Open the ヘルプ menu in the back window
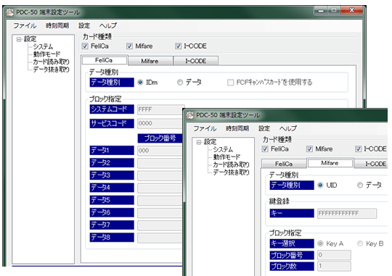The width and height of the screenshot is (392, 276). pos(108,25)
